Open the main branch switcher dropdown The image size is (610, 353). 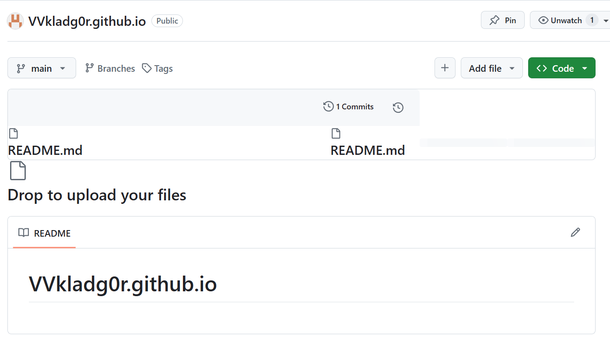[x=42, y=68]
